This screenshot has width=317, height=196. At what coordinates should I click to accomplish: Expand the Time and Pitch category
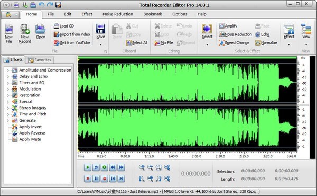pos(8,114)
